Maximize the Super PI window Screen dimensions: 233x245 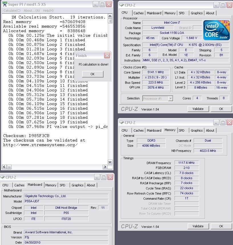pos(102,4)
